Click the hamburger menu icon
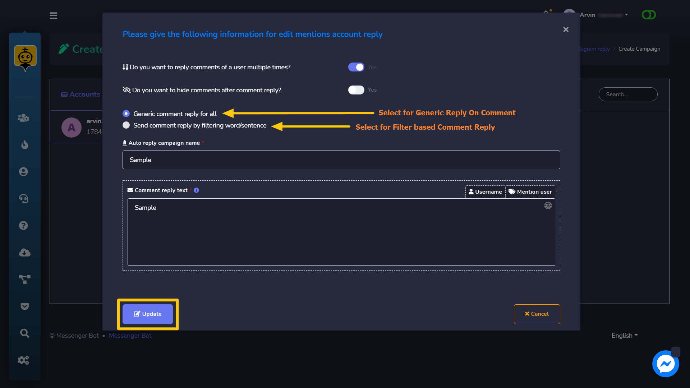Viewport: 690px width, 388px height. tap(54, 16)
